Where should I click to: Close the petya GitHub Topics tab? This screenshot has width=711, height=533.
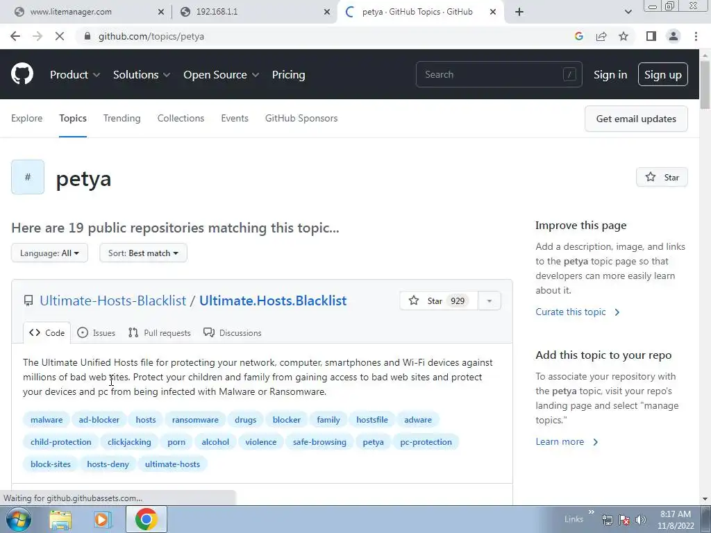(493, 12)
